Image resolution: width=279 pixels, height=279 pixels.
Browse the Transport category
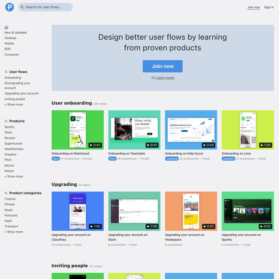point(11,227)
